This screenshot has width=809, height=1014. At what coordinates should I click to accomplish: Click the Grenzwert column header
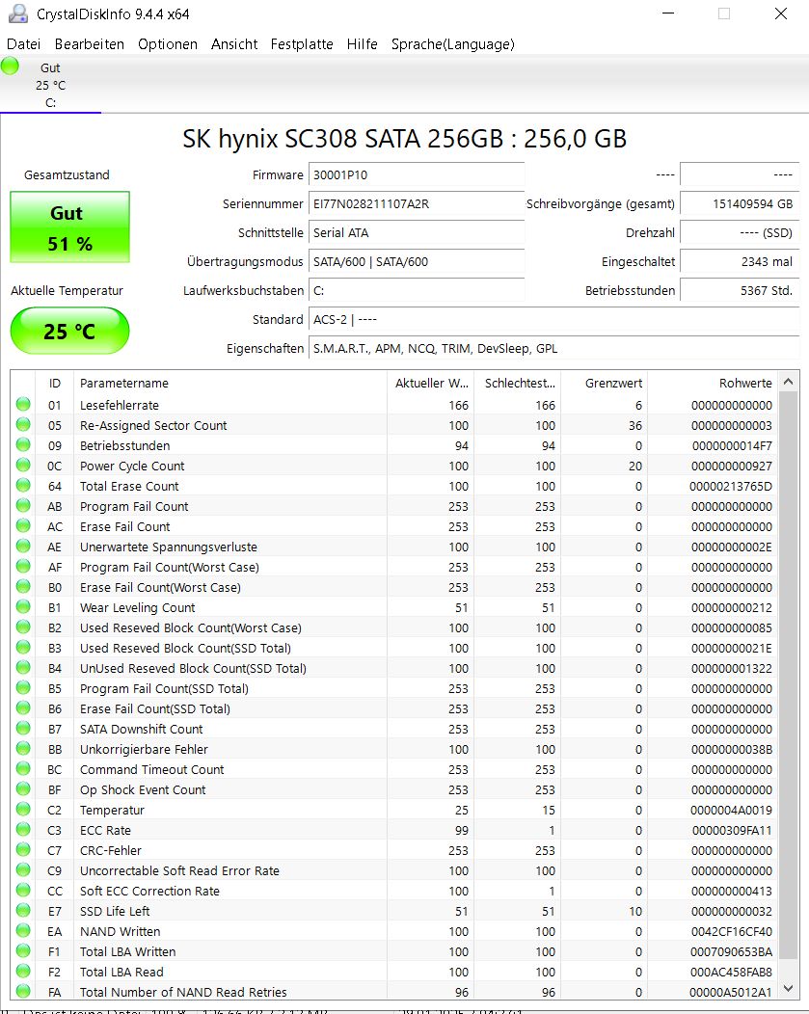click(x=604, y=383)
